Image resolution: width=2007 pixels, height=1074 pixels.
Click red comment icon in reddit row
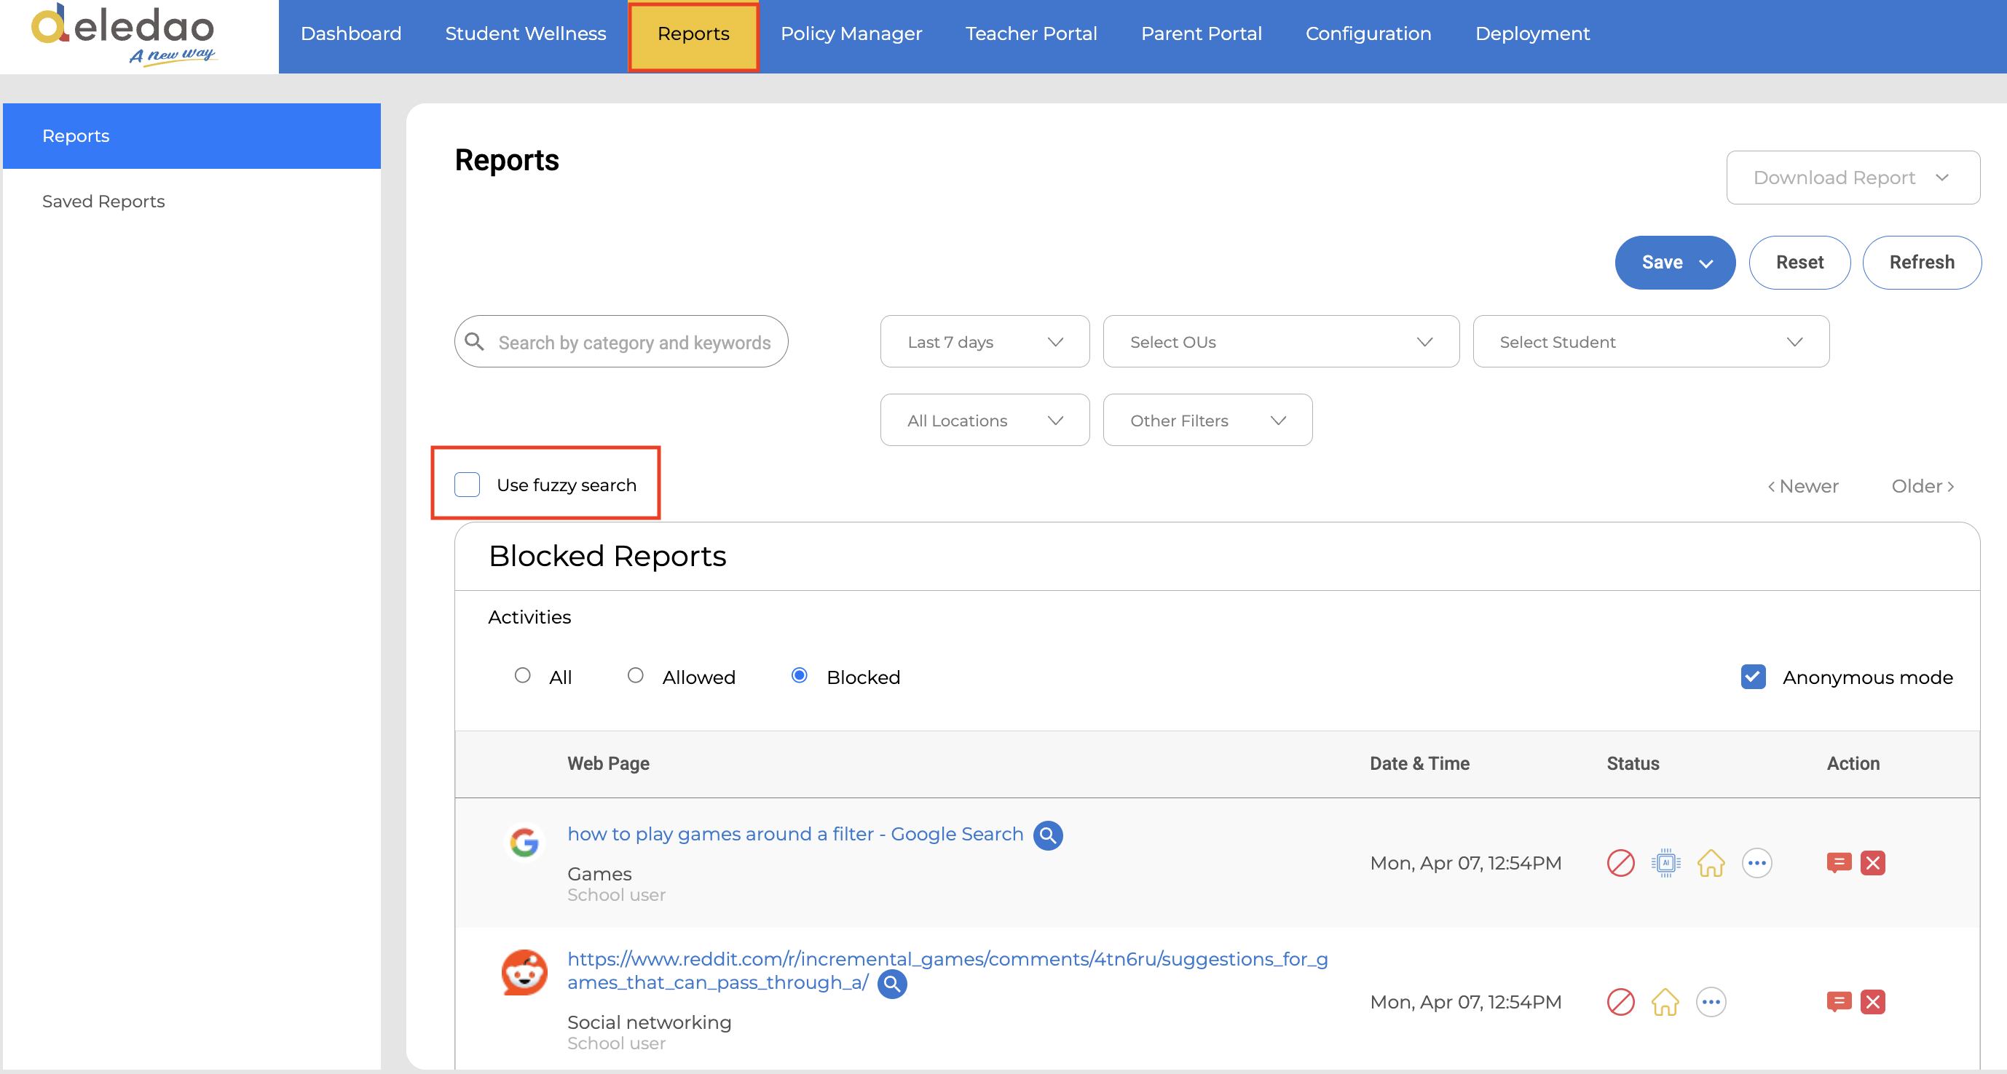pyautogui.click(x=1839, y=1002)
